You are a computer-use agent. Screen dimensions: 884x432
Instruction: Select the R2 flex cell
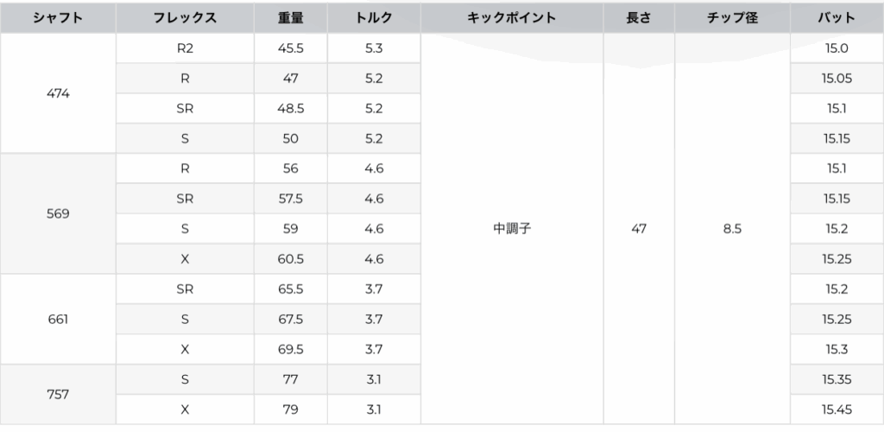point(184,48)
